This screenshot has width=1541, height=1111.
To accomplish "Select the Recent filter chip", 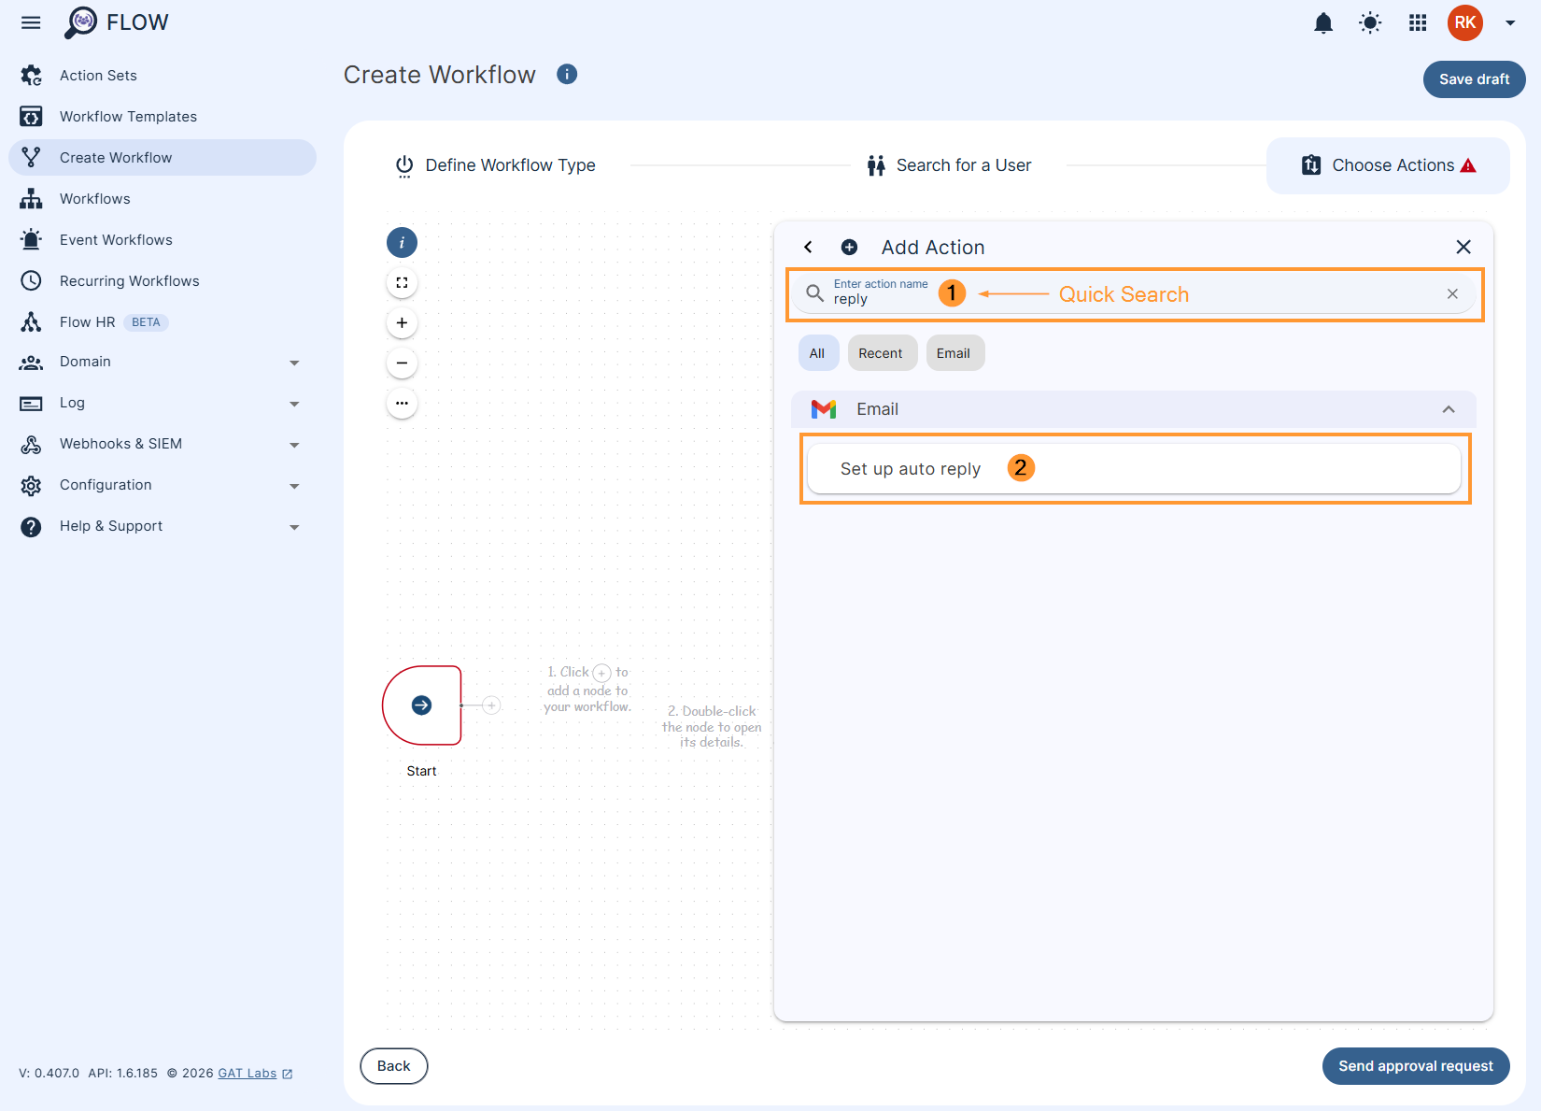I will (x=881, y=352).
